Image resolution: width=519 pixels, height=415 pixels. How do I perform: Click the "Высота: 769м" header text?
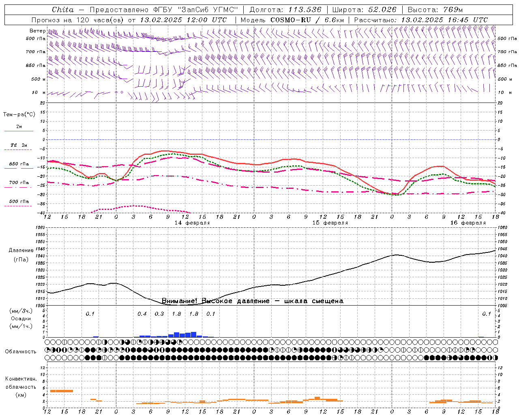[435, 10]
